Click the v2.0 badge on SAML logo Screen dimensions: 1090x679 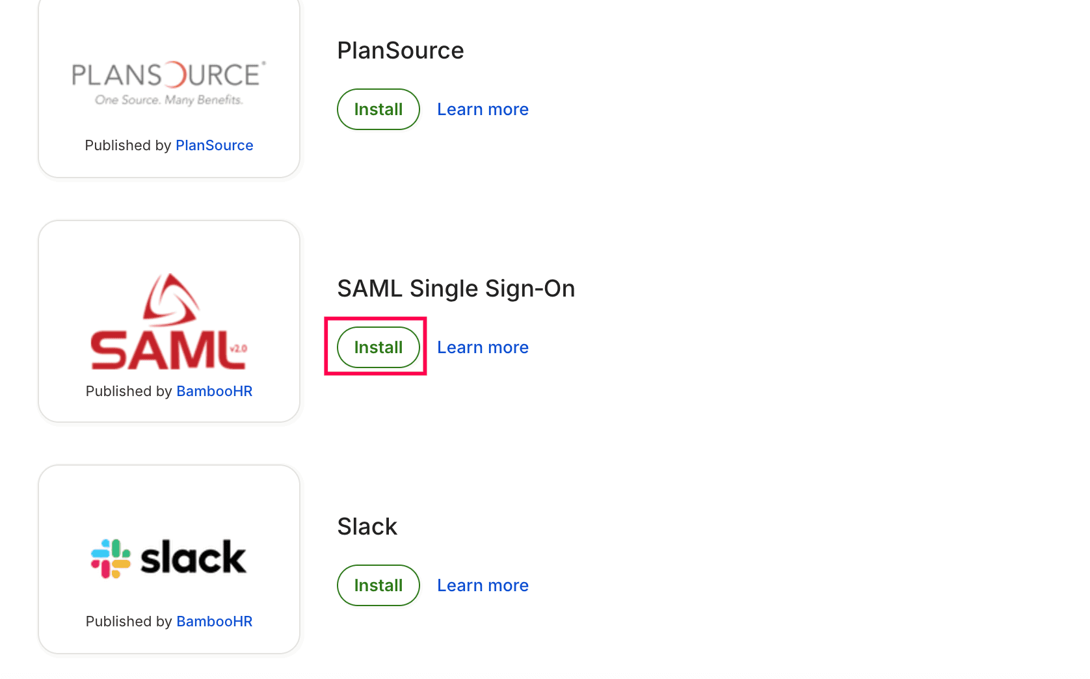click(239, 349)
